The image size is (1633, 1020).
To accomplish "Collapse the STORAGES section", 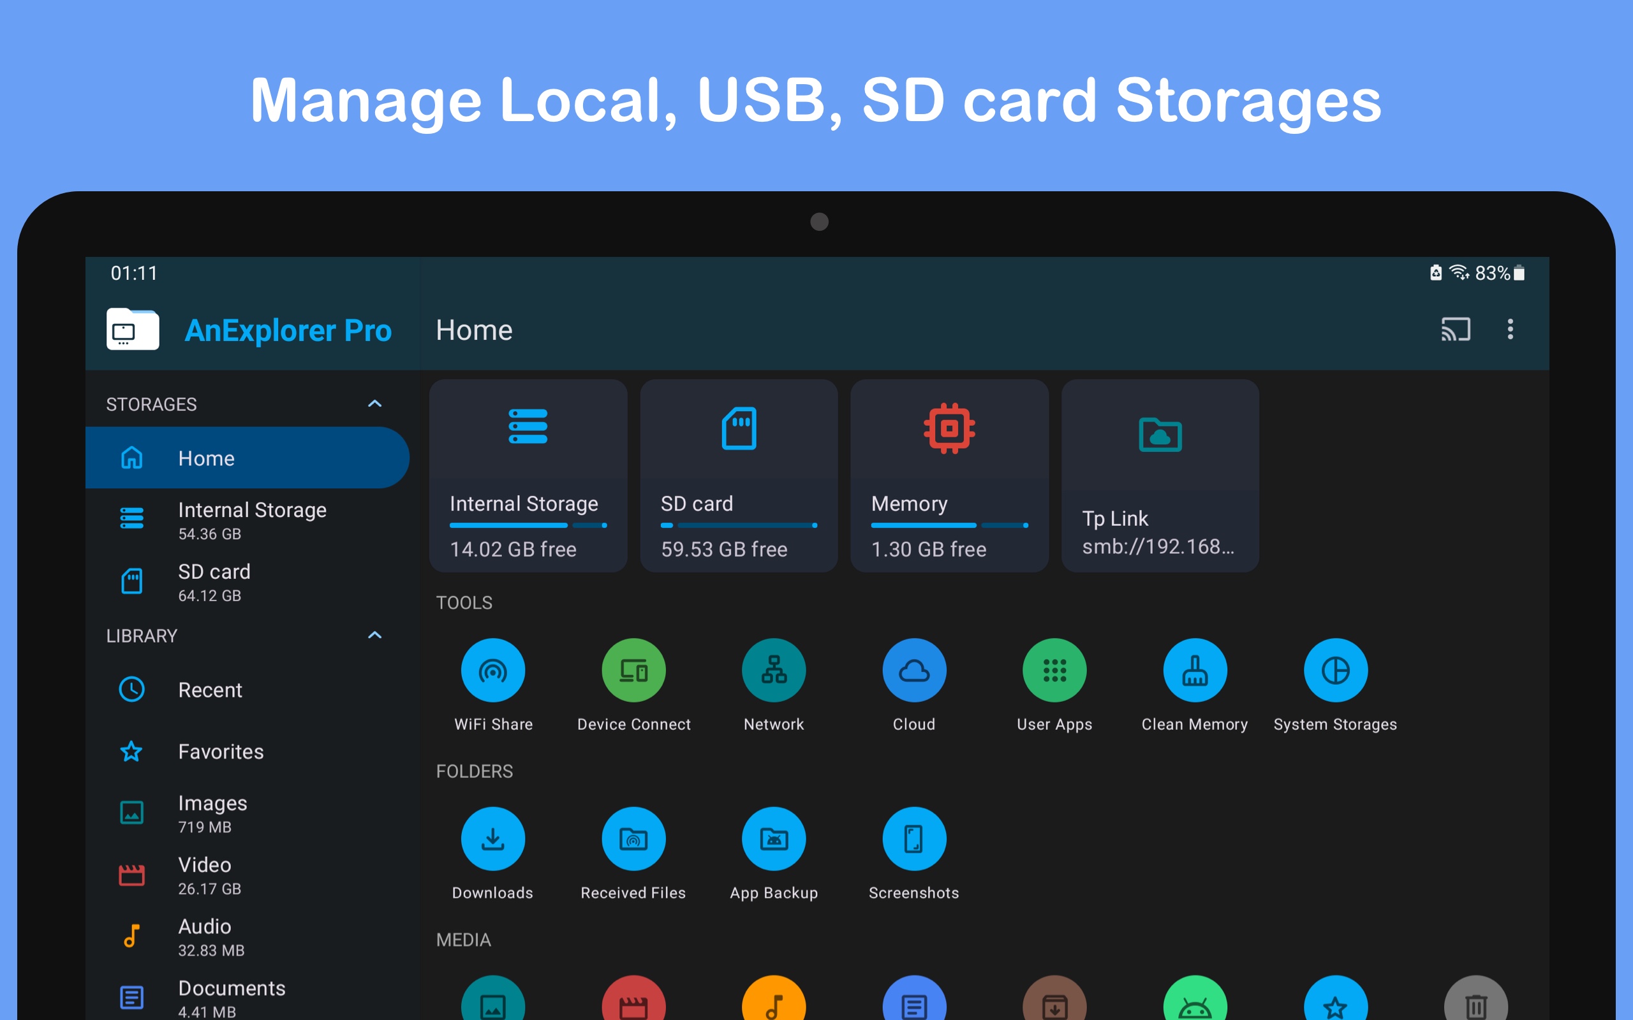I will point(375,403).
